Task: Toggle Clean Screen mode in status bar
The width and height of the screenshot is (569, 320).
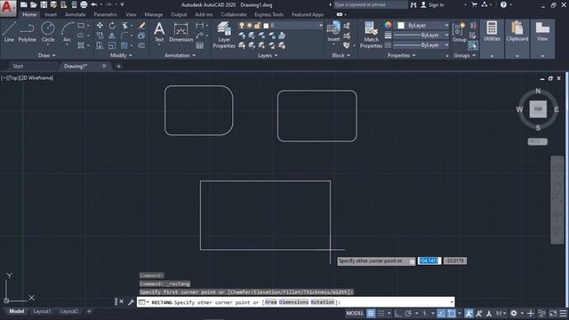Action: click(x=553, y=313)
